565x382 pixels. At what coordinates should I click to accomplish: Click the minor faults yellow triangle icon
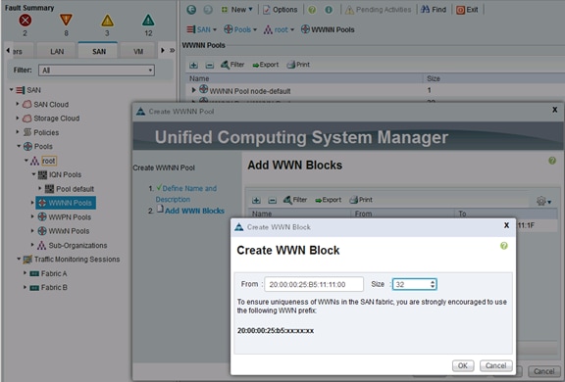point(107,21)
